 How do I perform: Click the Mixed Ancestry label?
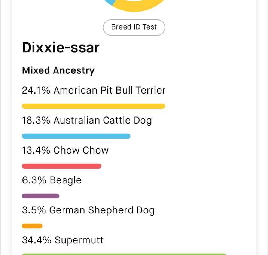coord(58,70)
